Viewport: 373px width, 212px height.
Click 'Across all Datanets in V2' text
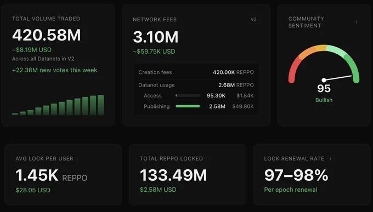click(43, 59)
